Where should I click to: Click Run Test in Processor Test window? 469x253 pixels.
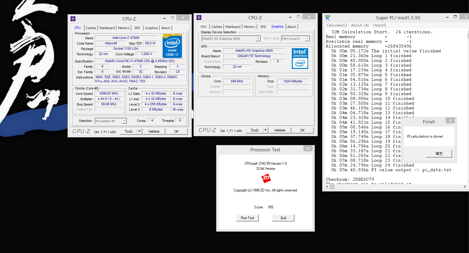247,218
